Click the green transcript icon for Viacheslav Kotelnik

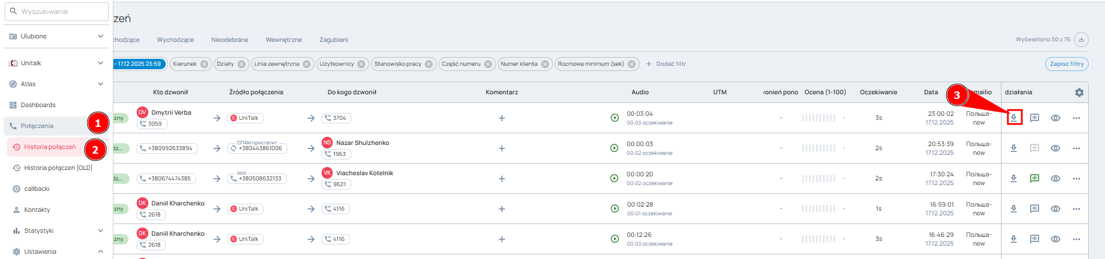[1034, 179]
